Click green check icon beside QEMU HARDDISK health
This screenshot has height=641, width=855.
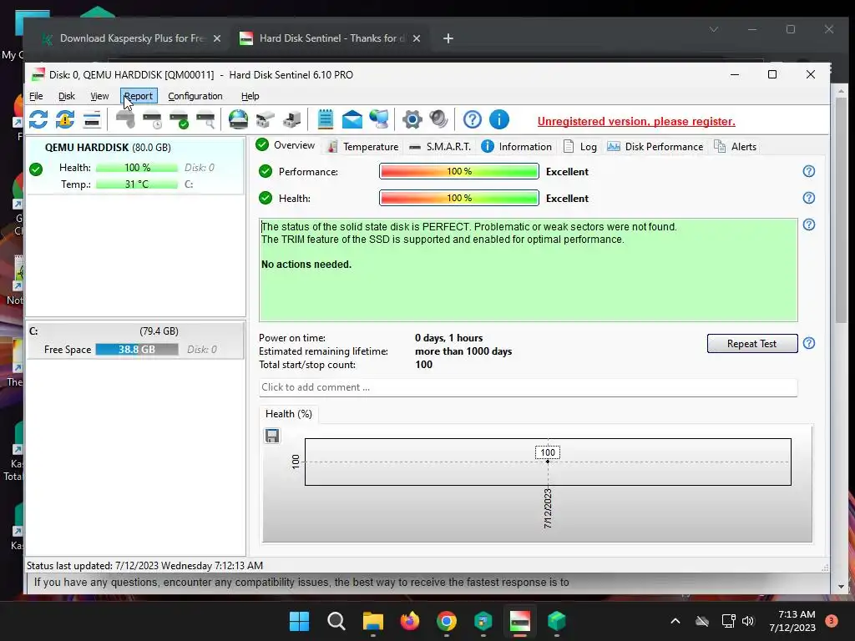coord(36,169)
